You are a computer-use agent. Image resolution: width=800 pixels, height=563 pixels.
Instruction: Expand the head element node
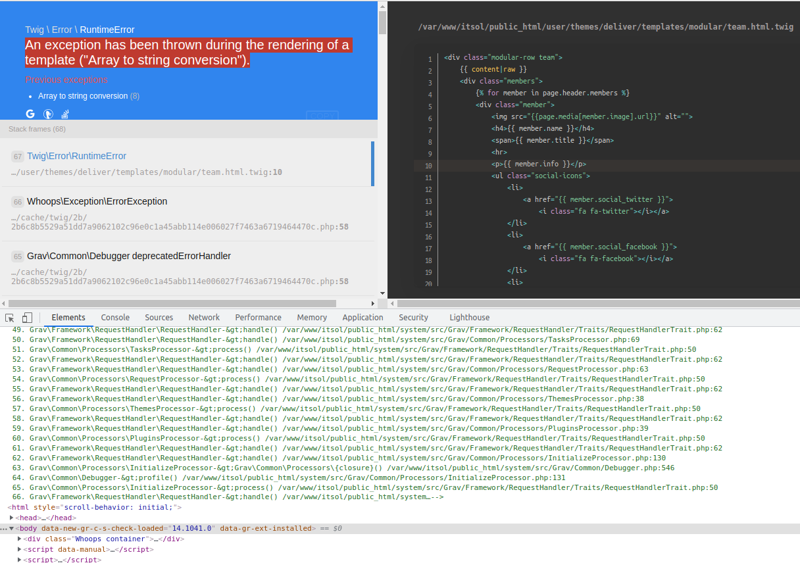(12, 518)
